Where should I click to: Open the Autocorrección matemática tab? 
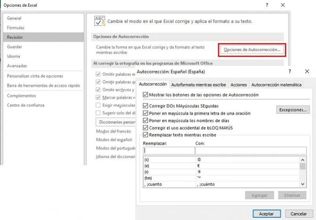pyautogui.click(x=276, y=85)
